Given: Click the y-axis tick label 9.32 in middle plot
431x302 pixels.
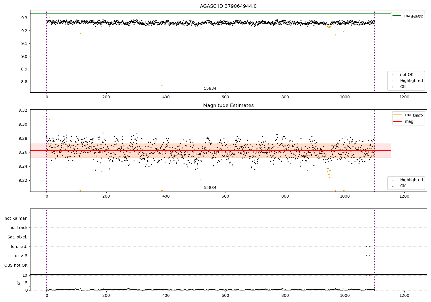Looking at the screenshot, I should pos(23,110).
